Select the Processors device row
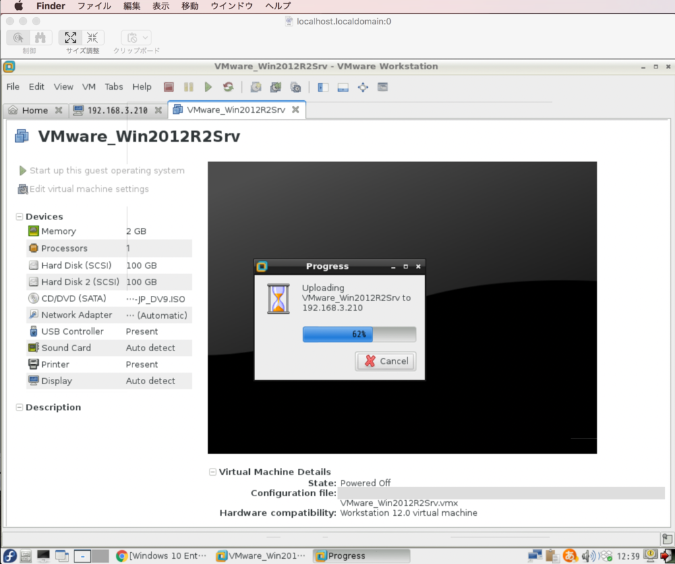The width and height of the screenshot is (675, 564). (109, 248)
